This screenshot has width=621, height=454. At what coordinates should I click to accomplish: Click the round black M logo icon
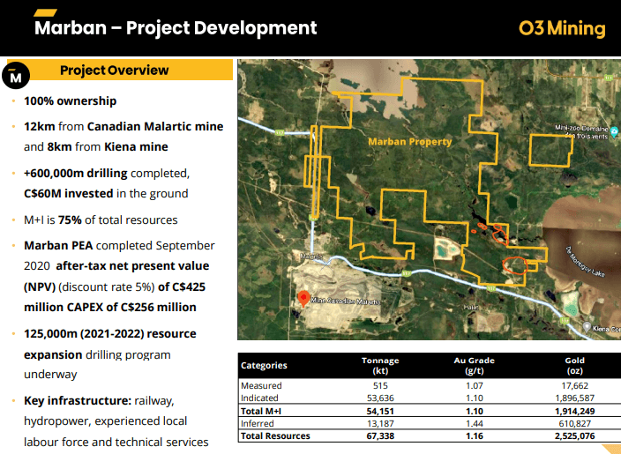16,75
